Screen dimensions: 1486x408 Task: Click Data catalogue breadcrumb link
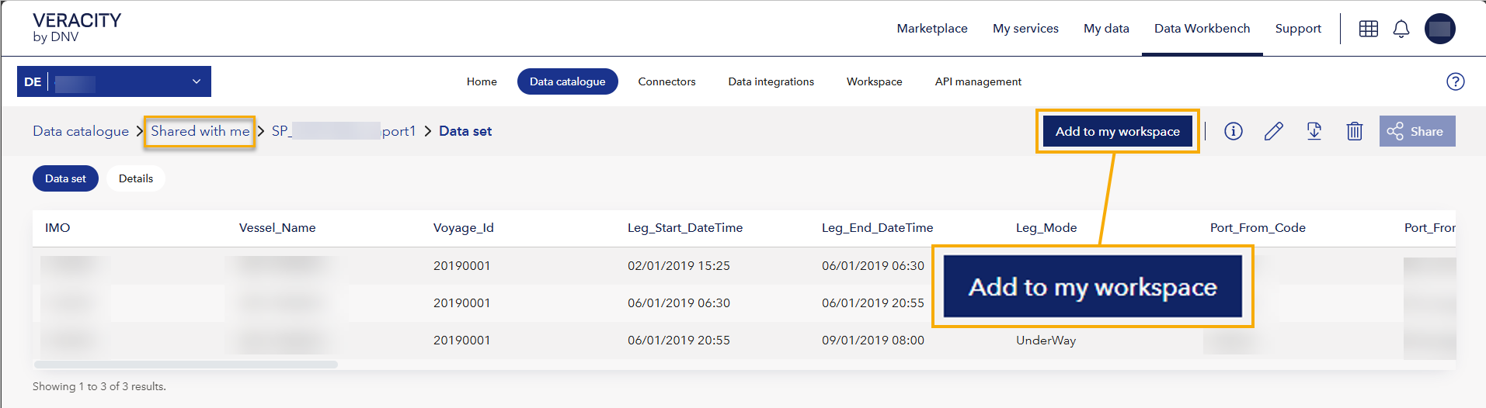click(81, 131)
